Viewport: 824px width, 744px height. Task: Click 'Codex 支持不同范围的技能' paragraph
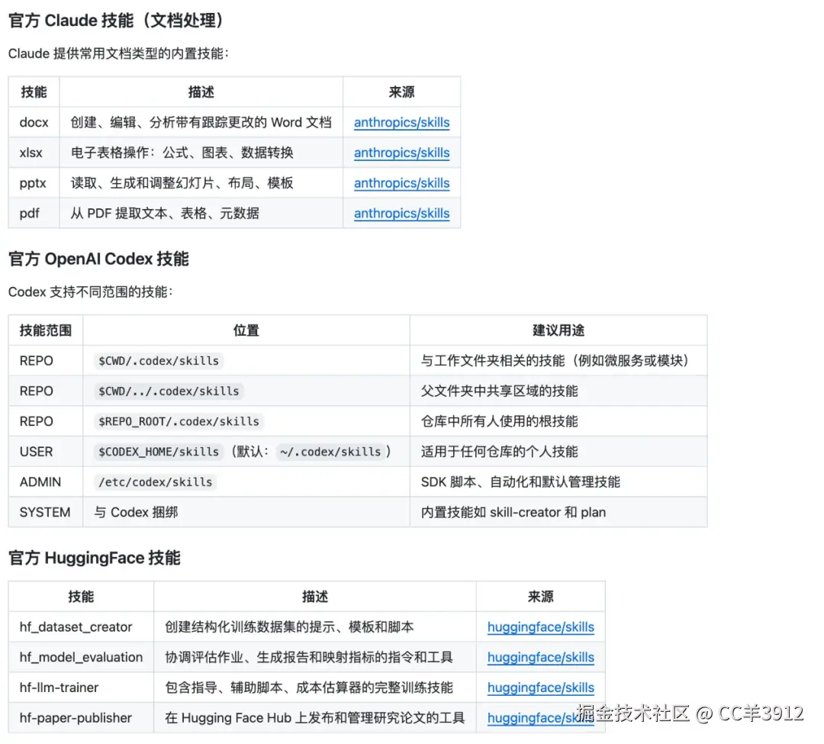coord(90,292)
